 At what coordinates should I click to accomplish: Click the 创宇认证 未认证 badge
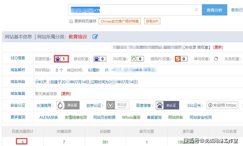118,105
